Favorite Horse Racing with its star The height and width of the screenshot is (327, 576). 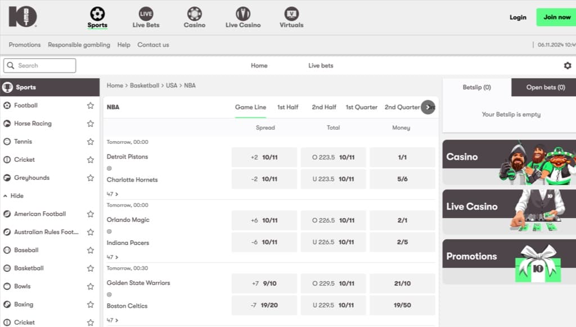[91, 123]
